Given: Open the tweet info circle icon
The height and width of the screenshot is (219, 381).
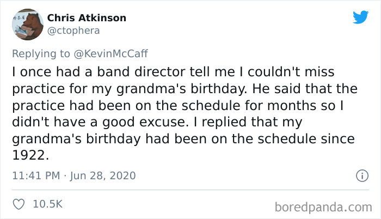Looking at the screenshot, I should tap(360, 176).
